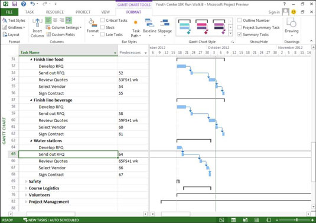
Task: Open the Baseline dropdown
Action: tap(149, 28)
